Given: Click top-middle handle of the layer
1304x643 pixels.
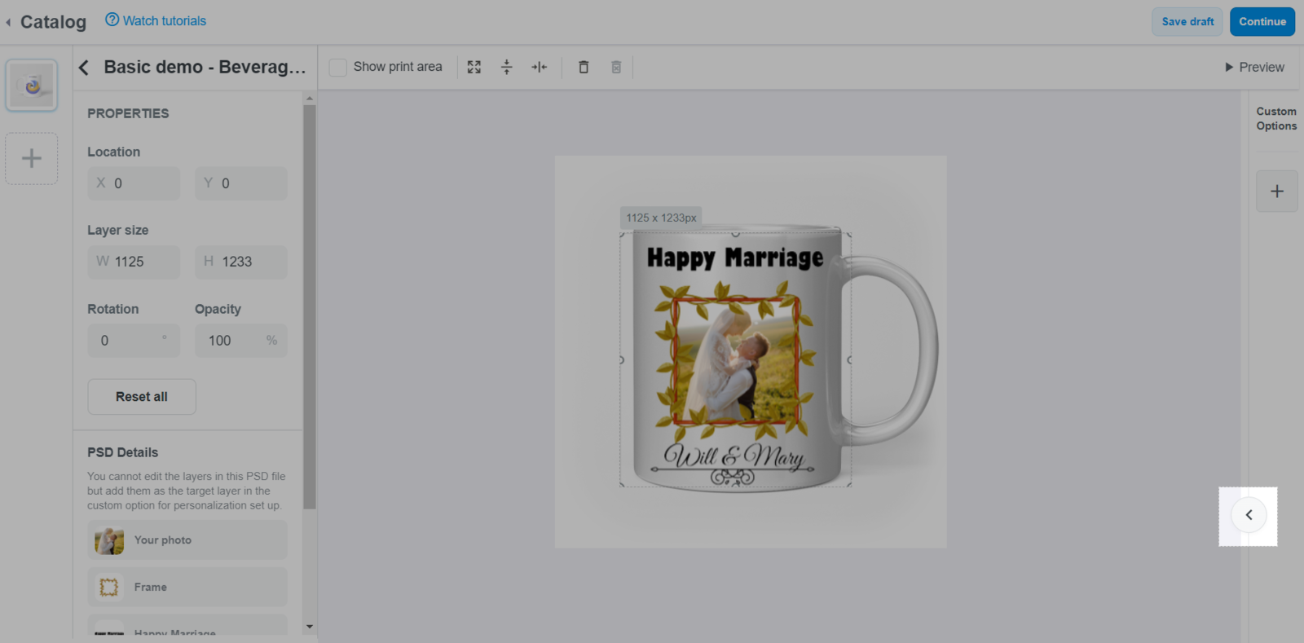Looking at the screenshot, I should pos(735,234).
